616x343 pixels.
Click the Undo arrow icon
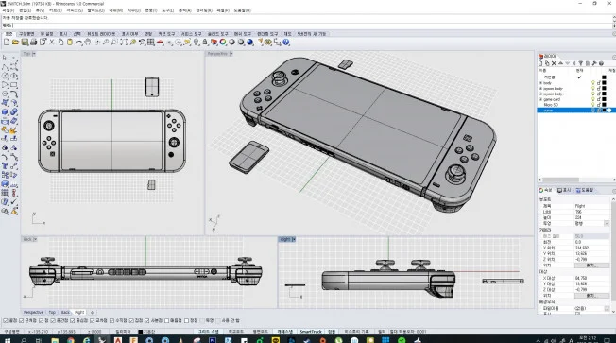(x=79, y=42)
